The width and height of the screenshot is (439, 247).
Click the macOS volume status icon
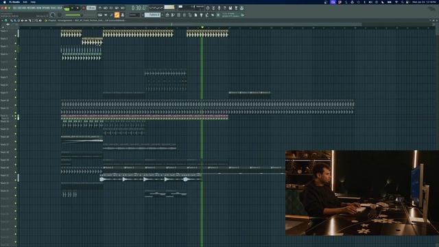click(370, 2)
